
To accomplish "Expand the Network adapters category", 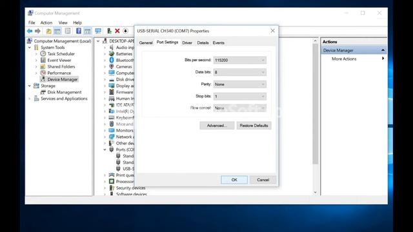I will [105, 137].
